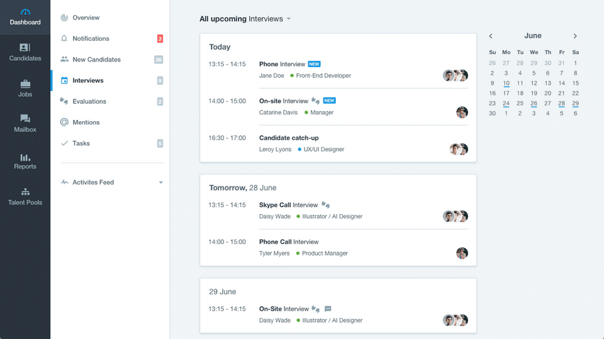Expand the Activites Feed arrow
The image size is (604, 339).
pyautogui.click(x=160, y=183)
